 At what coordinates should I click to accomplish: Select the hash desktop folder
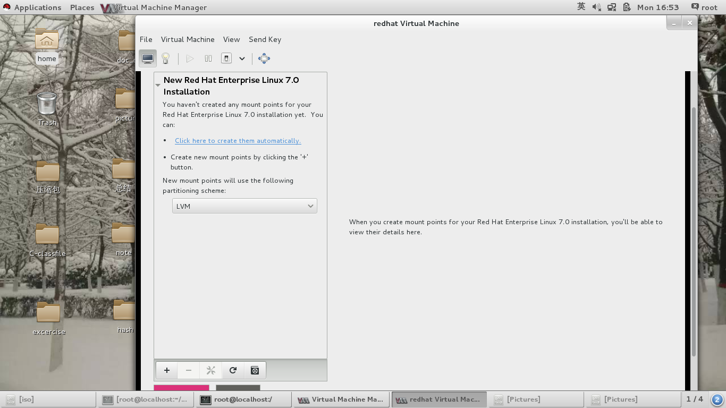(x=124, y=317)
